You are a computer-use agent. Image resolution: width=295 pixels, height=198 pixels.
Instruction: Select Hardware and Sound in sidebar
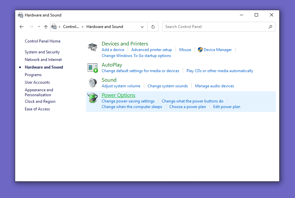[44, 67]
